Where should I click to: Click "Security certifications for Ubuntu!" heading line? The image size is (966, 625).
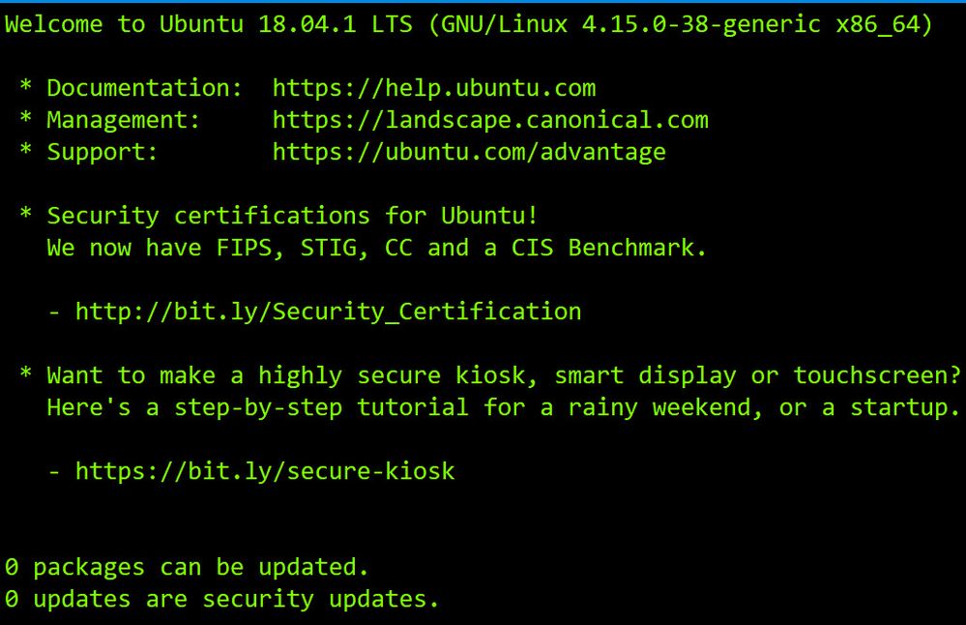[292, 216]
